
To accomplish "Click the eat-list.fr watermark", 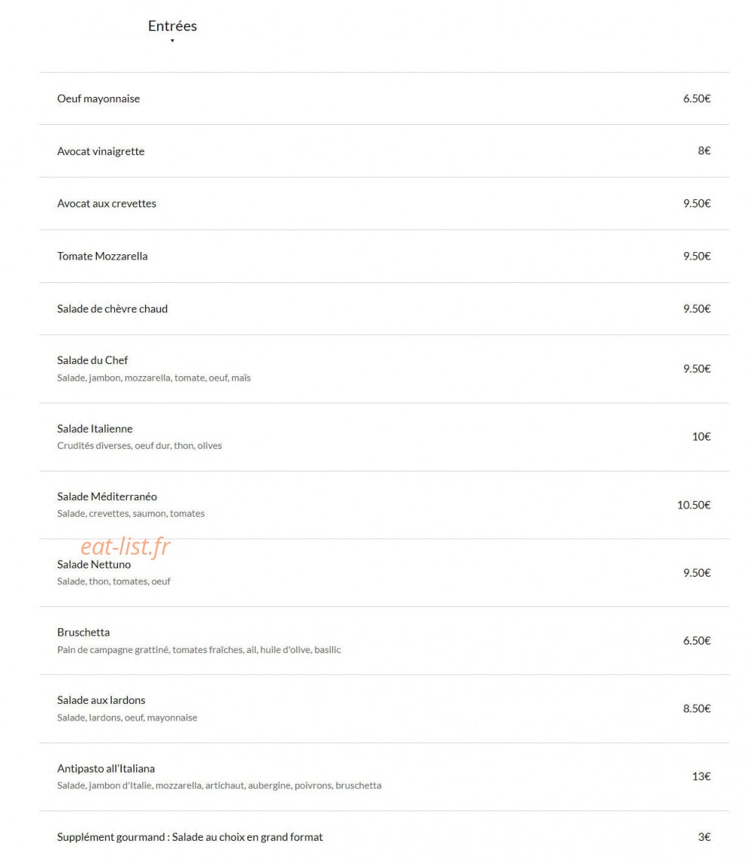I will pyautogui.click(x=126, y=546).
